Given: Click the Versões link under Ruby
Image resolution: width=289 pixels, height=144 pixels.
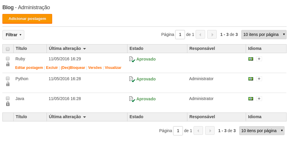Looking at the screenshot, I should 95,68.
